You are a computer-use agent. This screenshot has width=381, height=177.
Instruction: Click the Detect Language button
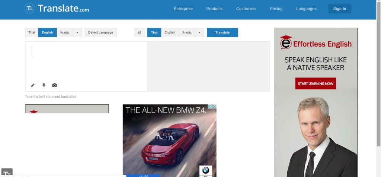pyautogui.click(x=100, y=32)
